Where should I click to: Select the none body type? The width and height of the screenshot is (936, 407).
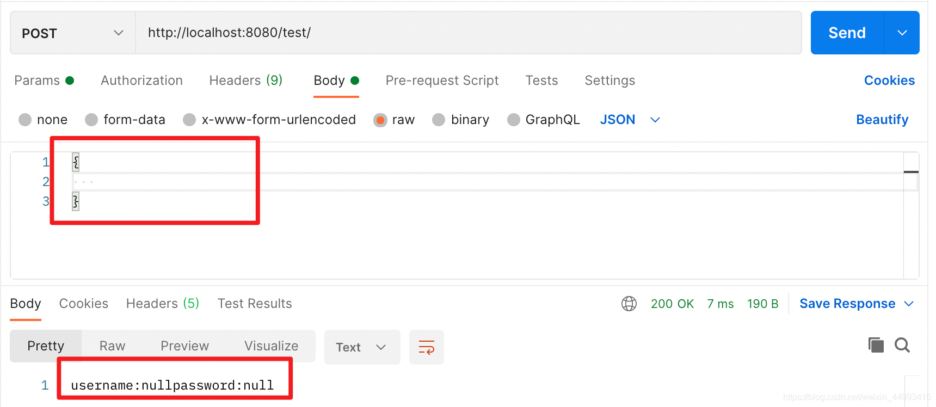(25, 120)
